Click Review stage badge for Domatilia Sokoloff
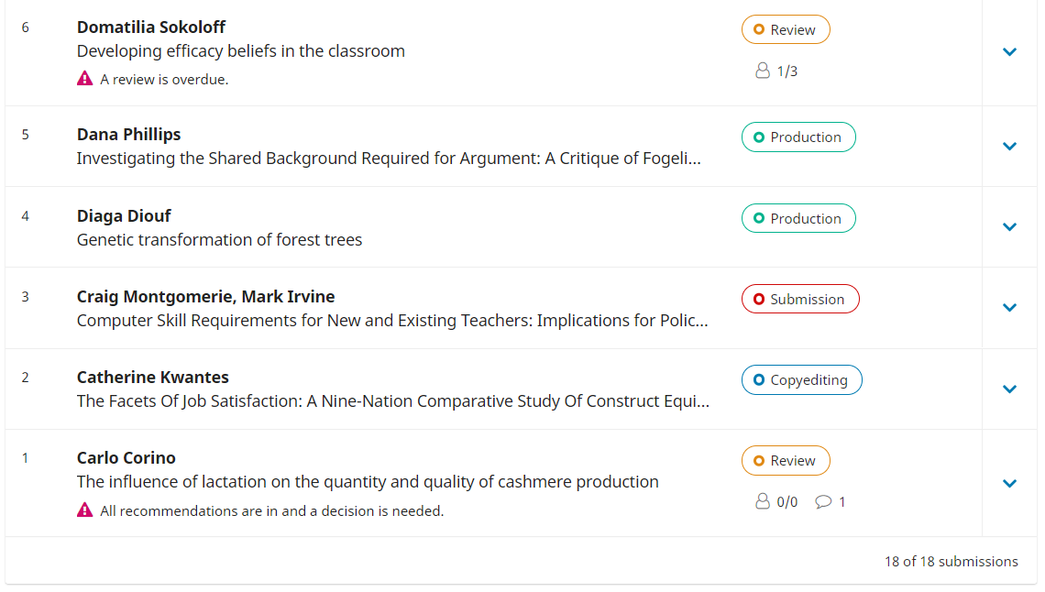Image resolution: width=1045 pixels, height=592 pixels. point(786,29)
